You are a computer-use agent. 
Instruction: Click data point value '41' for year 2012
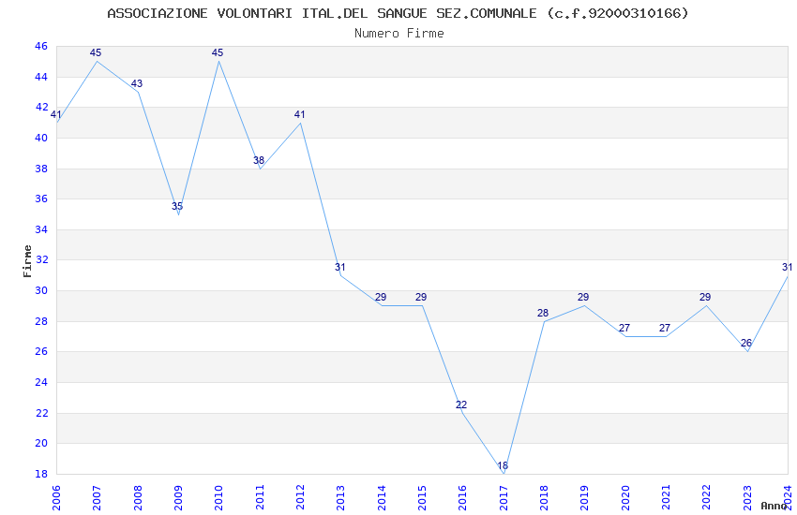(x=299, y=114)
